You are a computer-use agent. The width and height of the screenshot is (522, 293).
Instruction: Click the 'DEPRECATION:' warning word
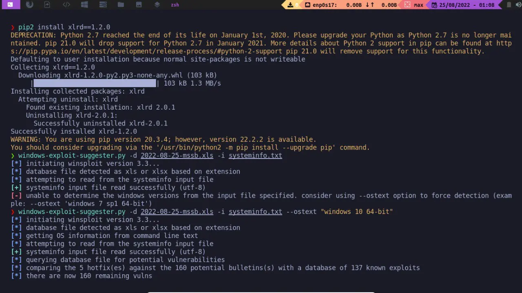(33, 35)
